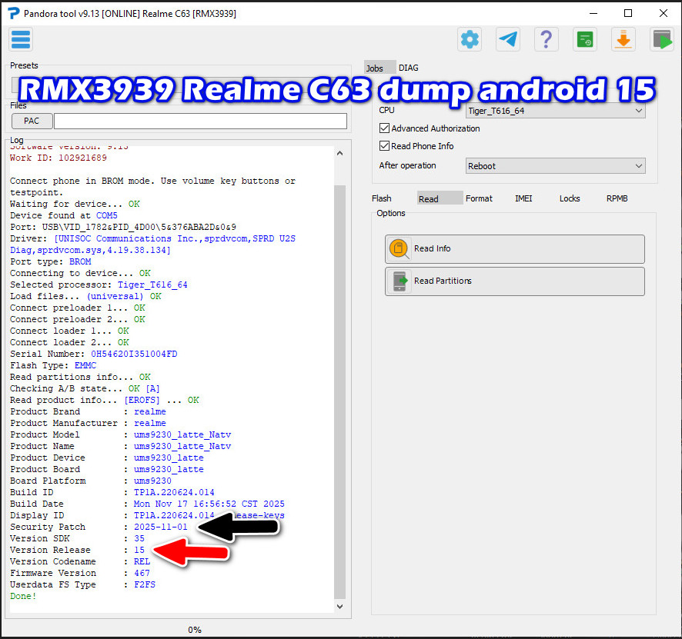The image size is (682, 639).
Task: Open the Pandora settings gear icon
Action: pos(469,40)
